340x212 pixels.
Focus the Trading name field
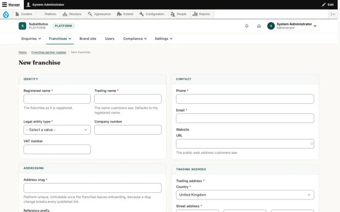pyautogui.click(x=128, y=99)
